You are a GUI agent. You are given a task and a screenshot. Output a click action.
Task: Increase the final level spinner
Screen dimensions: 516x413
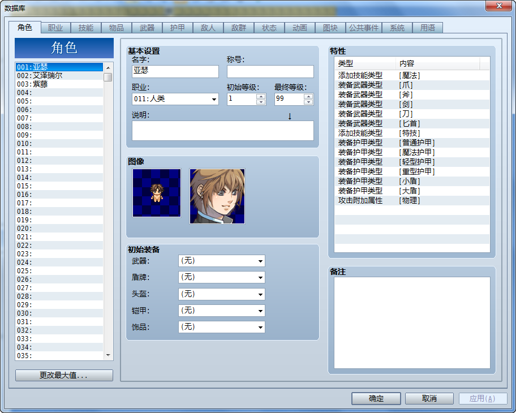click(x=308, y=96)
